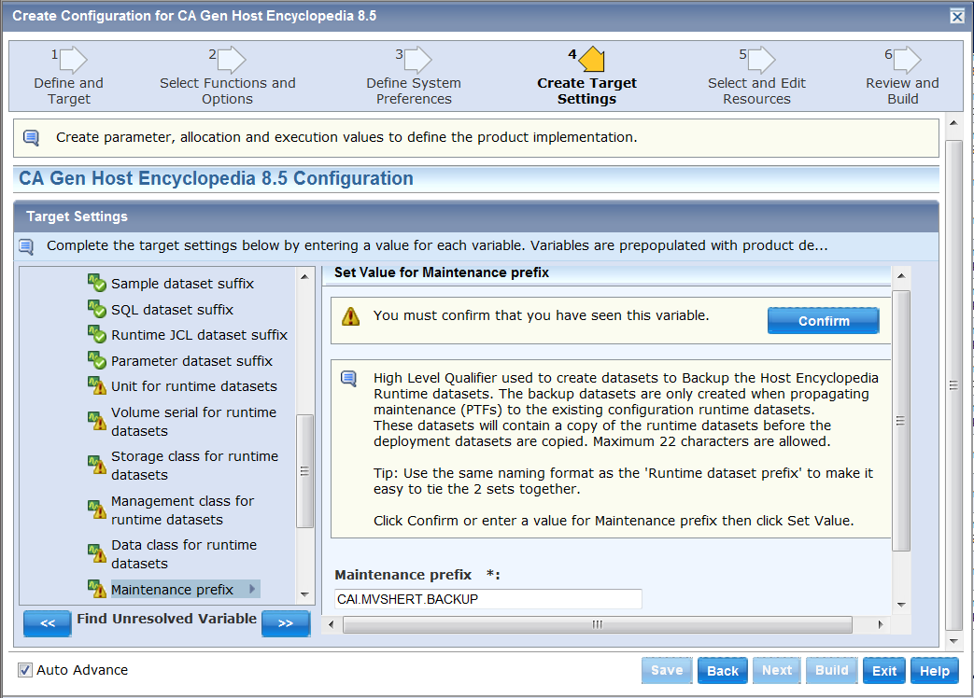Click the variable list vertical scrollbar thumb
The width and height of the screenshot is (974, 698).
(304, 471)
